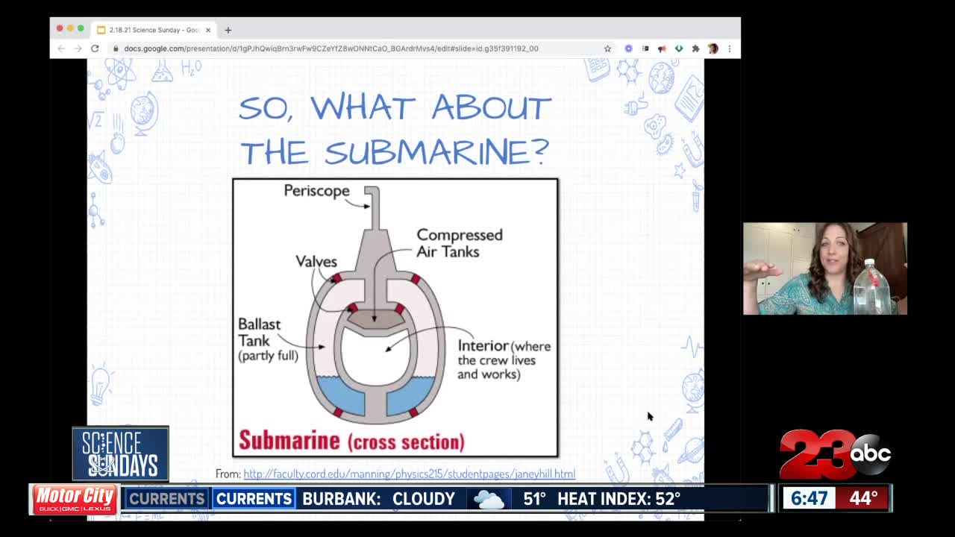
Task: Click the green chevron extension icon
Action: pos(678,48)
